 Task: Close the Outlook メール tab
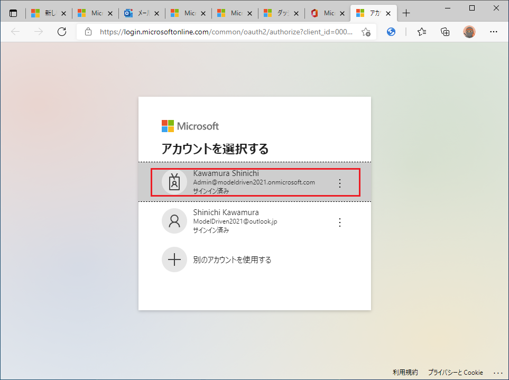point(156,13)
